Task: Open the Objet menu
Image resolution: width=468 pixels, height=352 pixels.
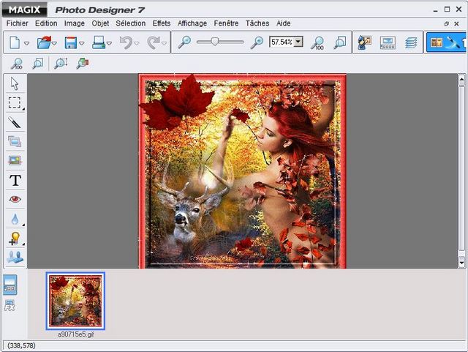Action: (x=100, y=23)
